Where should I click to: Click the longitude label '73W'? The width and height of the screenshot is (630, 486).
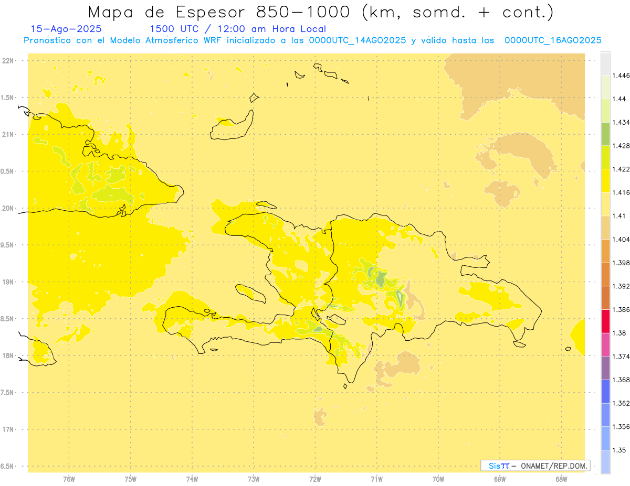point(254,479)
